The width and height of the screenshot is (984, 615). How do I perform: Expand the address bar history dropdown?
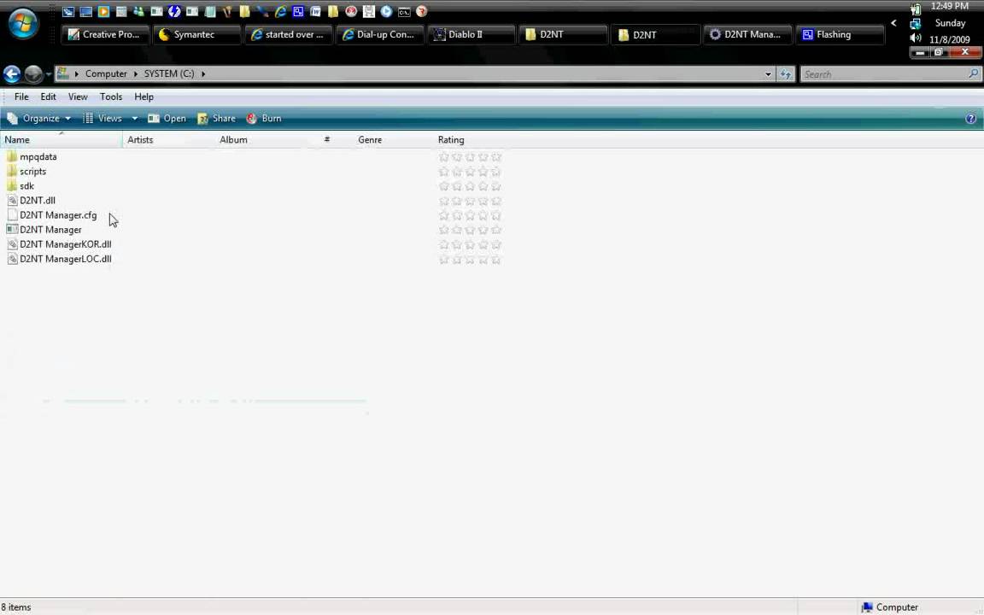pos(768,74)
